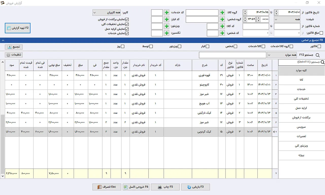
Task: Check the روز grouping checkbox
Action: coord(123,46)
